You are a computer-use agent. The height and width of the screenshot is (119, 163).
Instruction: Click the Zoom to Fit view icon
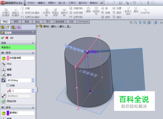[131, 23]
